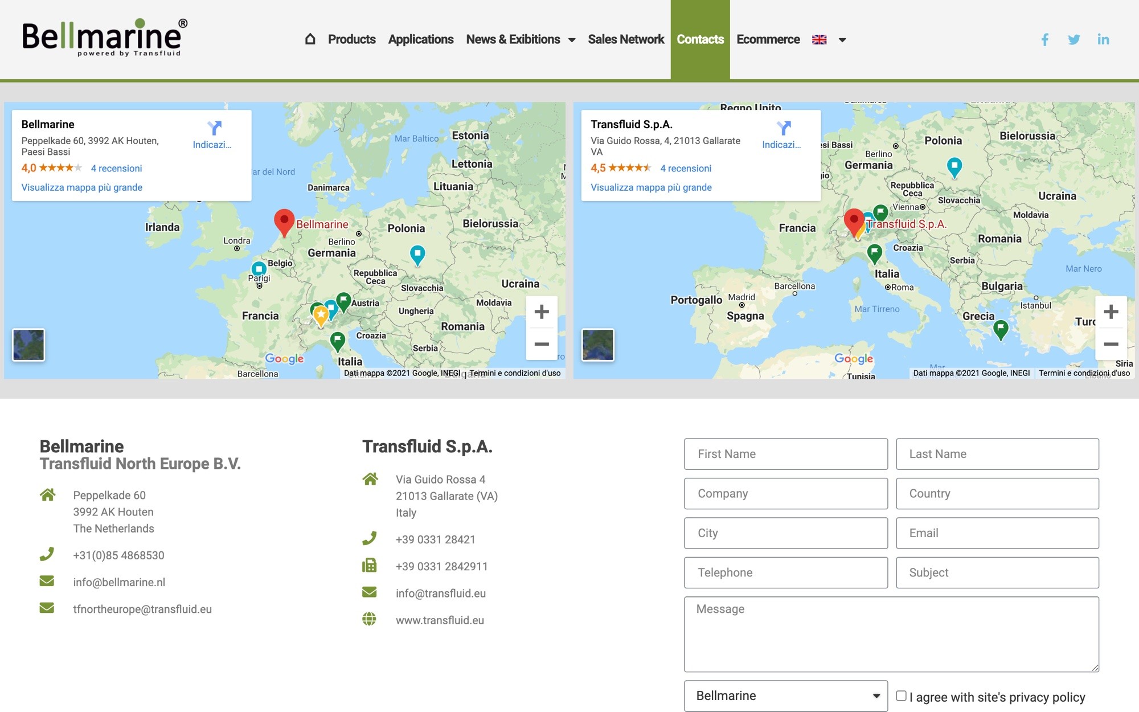The height and width of the screenshot is (712, 1139).
Task: Click teal marker in Polonia on right map
Action: tap(954, 167)
